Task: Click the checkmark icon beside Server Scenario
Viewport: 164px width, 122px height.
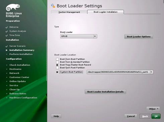Action: (x=7, y=46)
